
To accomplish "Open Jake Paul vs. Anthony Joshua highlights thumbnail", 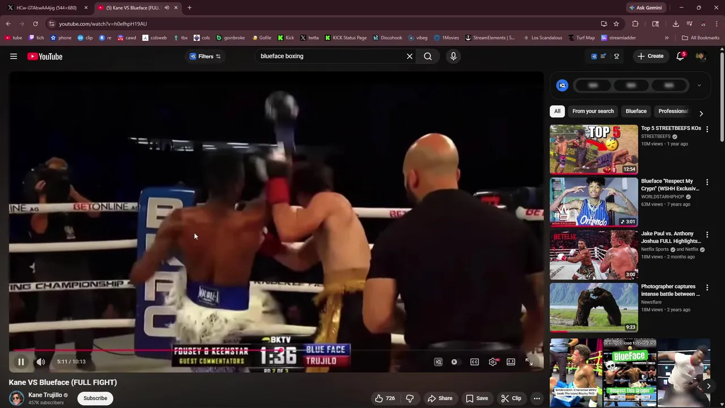I will [594, 255].
